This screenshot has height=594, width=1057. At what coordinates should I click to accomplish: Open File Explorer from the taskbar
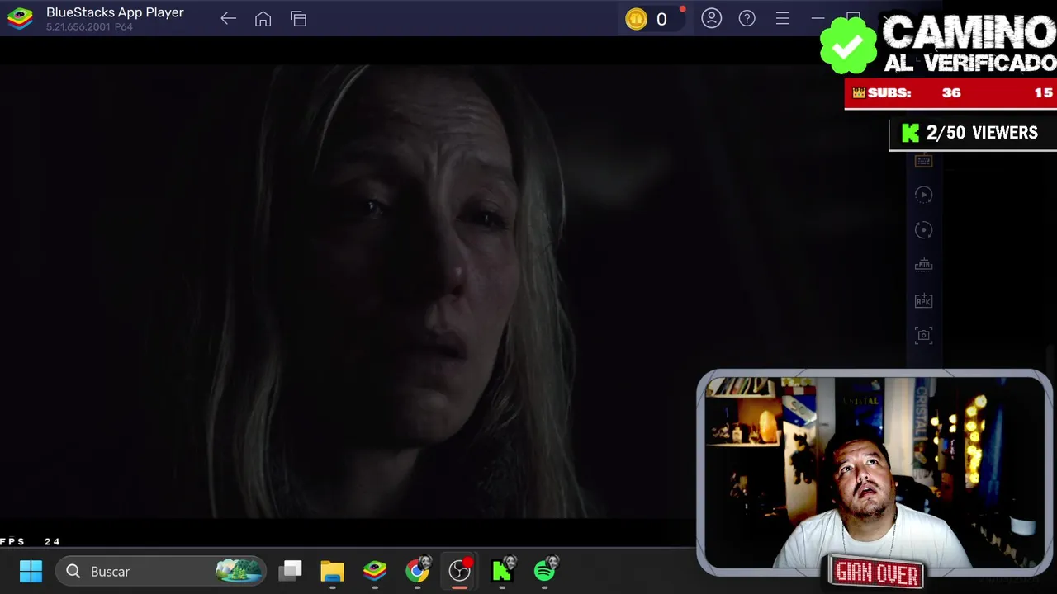coord(332,571)
